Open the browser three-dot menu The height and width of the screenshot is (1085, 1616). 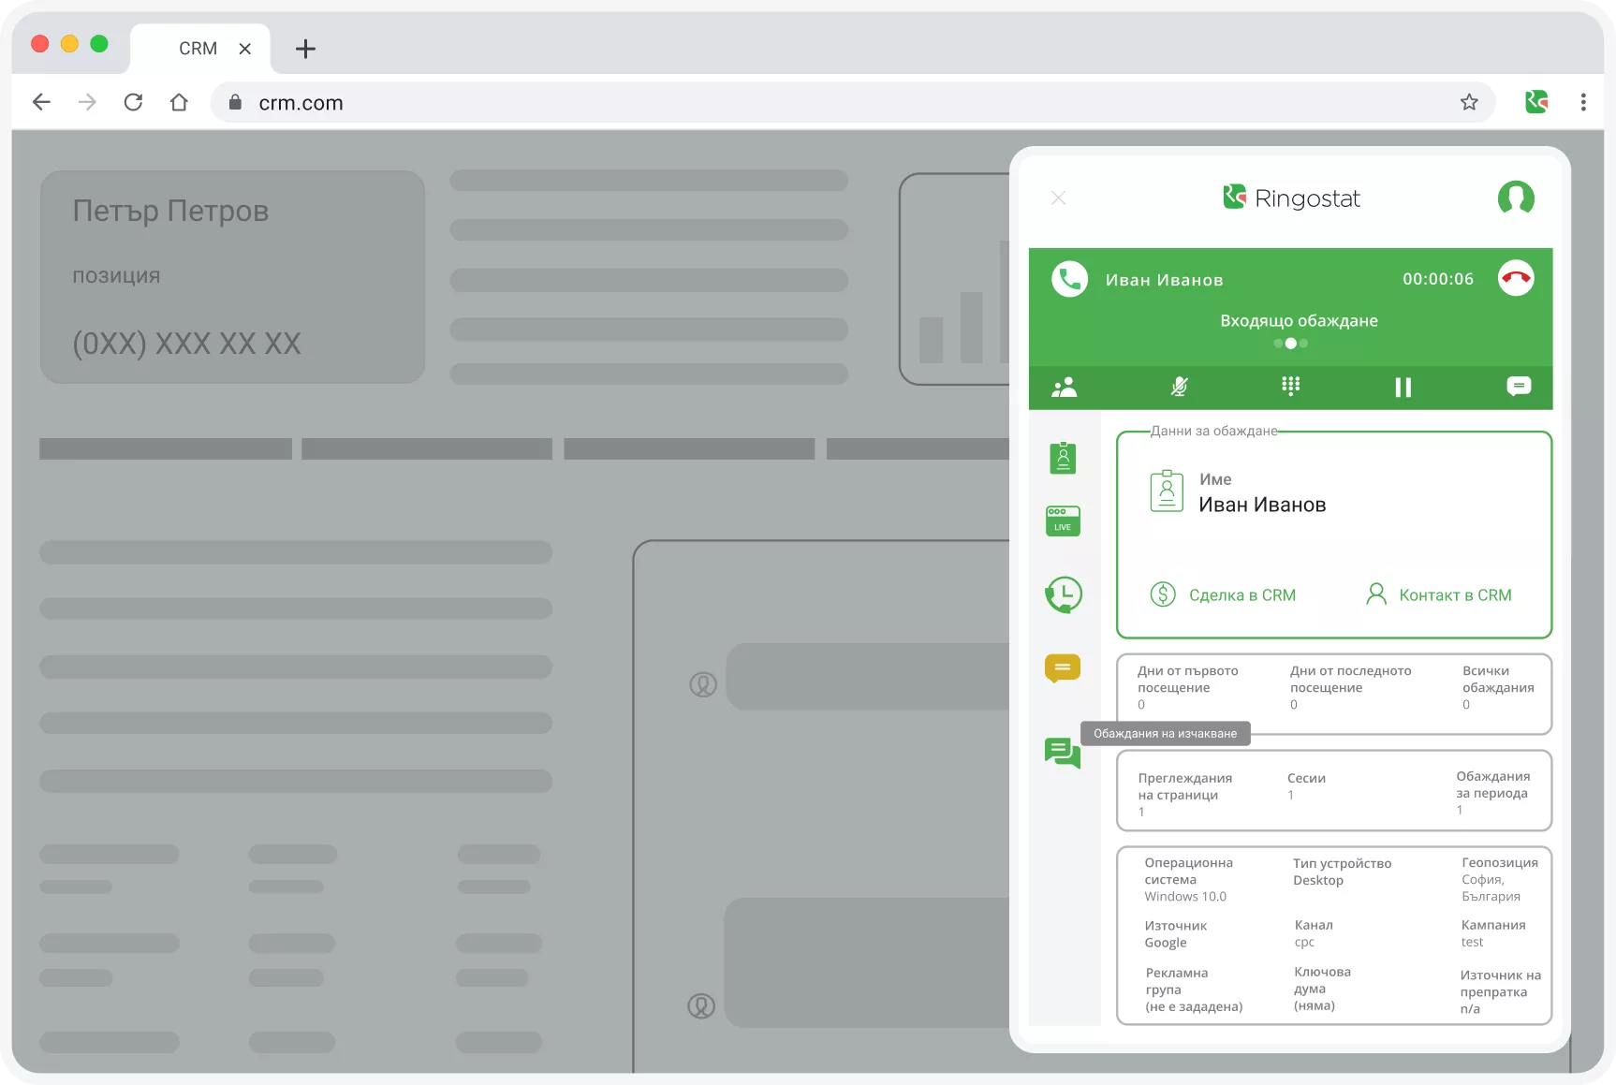[x=1583, y=102]
